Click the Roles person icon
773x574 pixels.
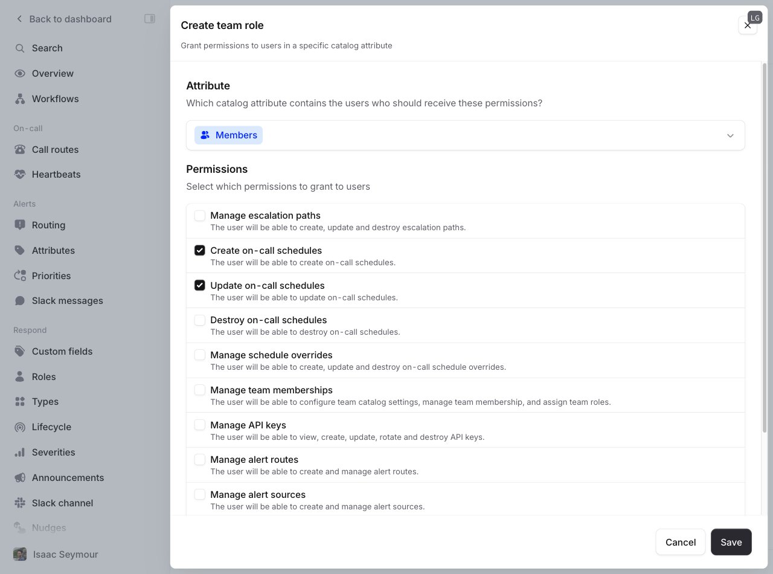(x=20, y=377)
